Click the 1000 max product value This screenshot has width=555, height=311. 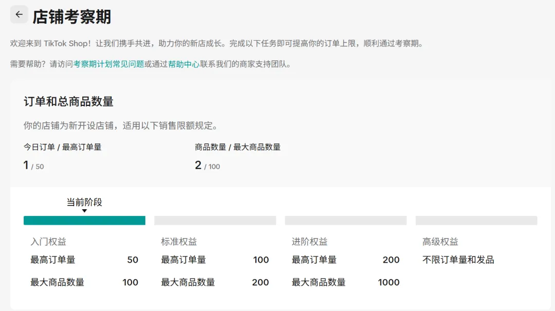click(x=388, y=282)
